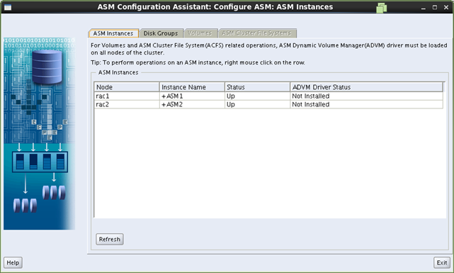Sort by Instance Name column header
The image size is (454, 273).
coord(192,87)
